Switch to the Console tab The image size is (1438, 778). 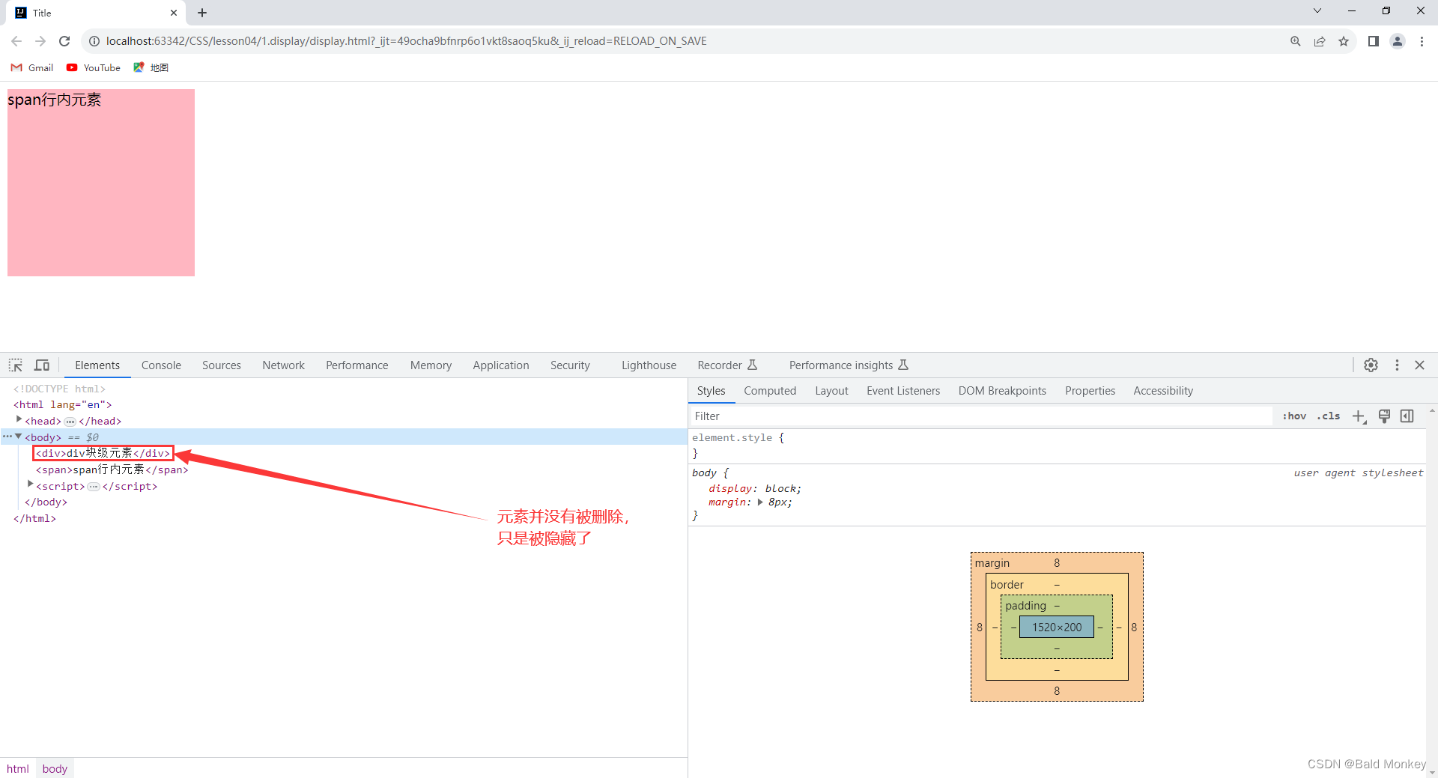pyautogui.click(x=161, y=365)
